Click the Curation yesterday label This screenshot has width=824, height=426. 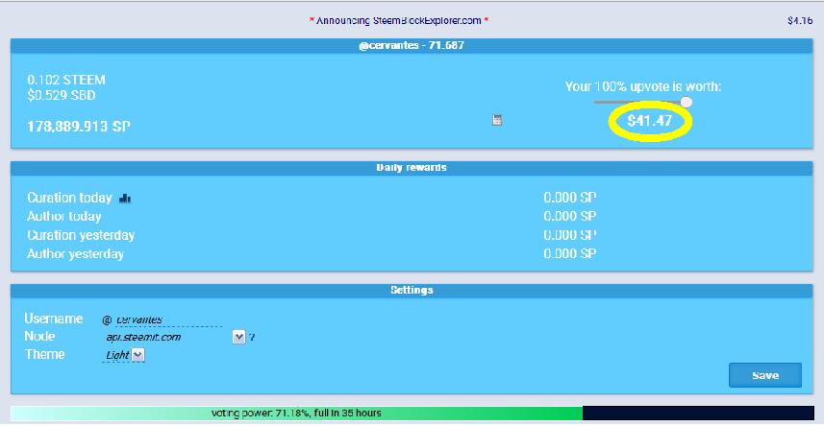point(81,235)
